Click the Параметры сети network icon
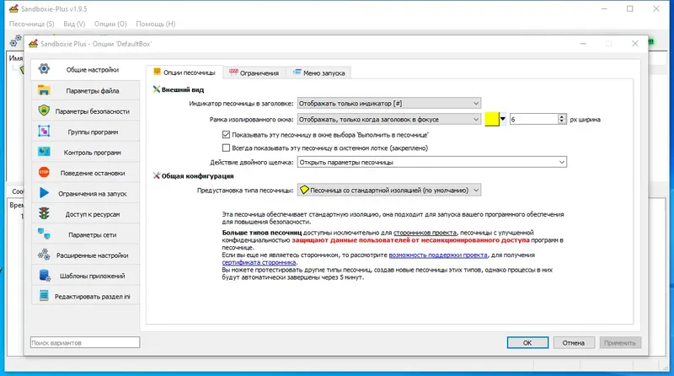 pyautogui.click(x=44, y=234)
